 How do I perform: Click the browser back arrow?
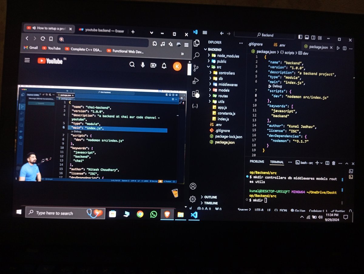(x=27, y=38)
